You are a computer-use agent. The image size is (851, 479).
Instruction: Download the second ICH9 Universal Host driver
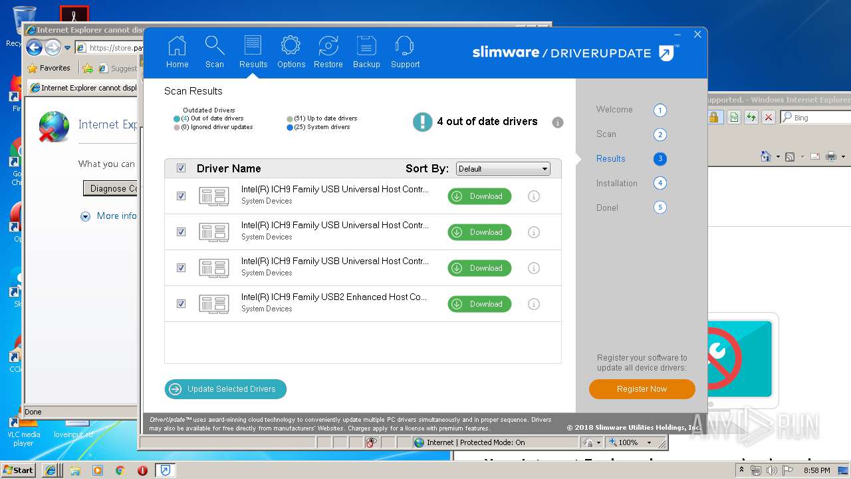click(x=479, y=232)
